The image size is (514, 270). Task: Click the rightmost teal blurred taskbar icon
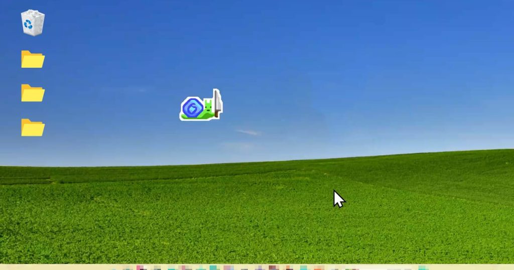[423, 267]
